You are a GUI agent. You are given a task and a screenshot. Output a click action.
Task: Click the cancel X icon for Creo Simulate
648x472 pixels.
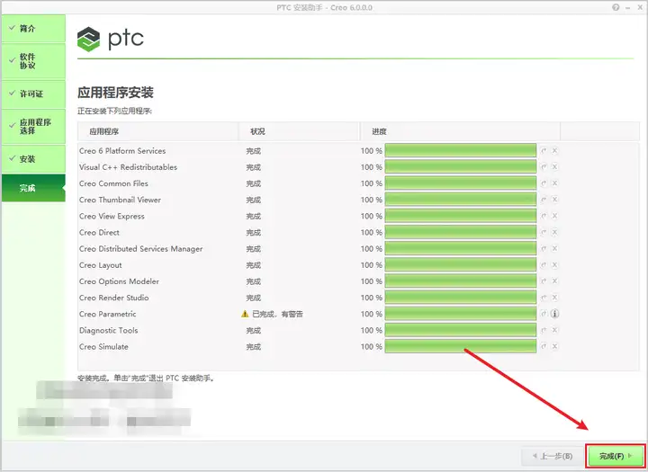[x=554, y=346]
